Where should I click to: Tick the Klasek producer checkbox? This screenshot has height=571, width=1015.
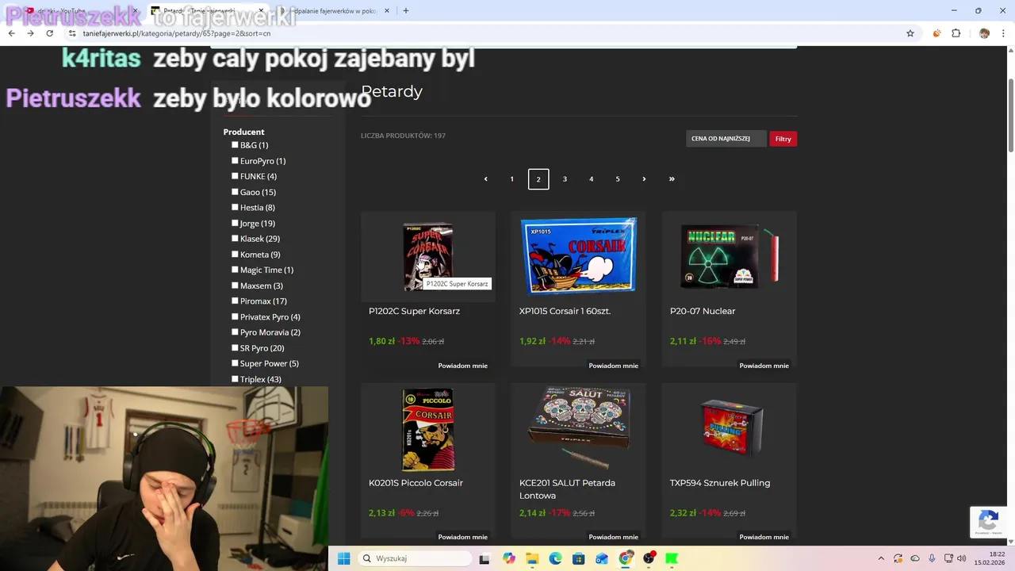point(235,239)
